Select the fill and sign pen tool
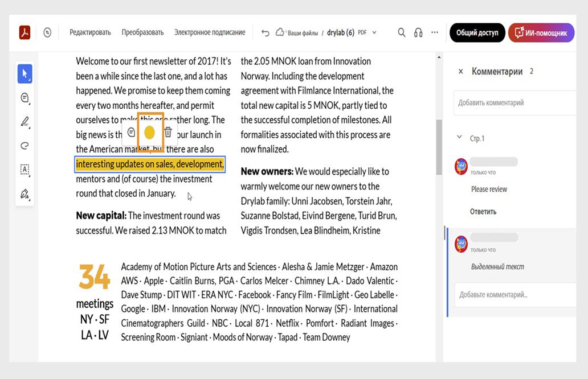The width and height of the screenshot is (588, 379). coord(24,194)
